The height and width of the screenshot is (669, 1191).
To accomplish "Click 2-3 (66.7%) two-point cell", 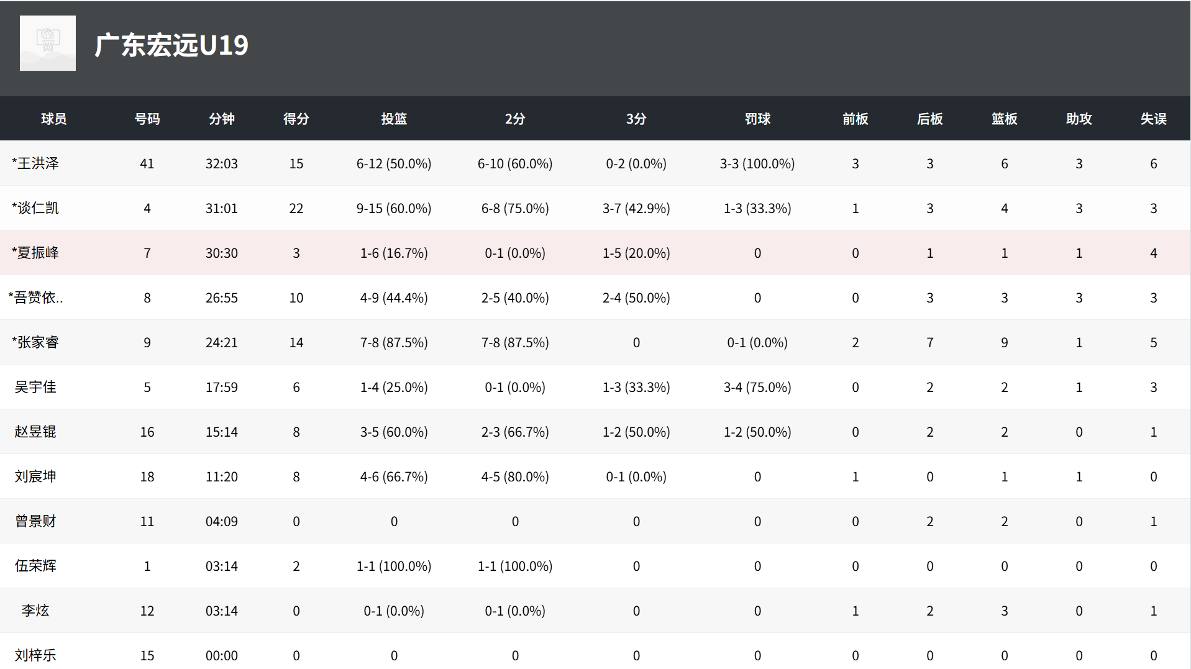I will [x=515, y=432].
